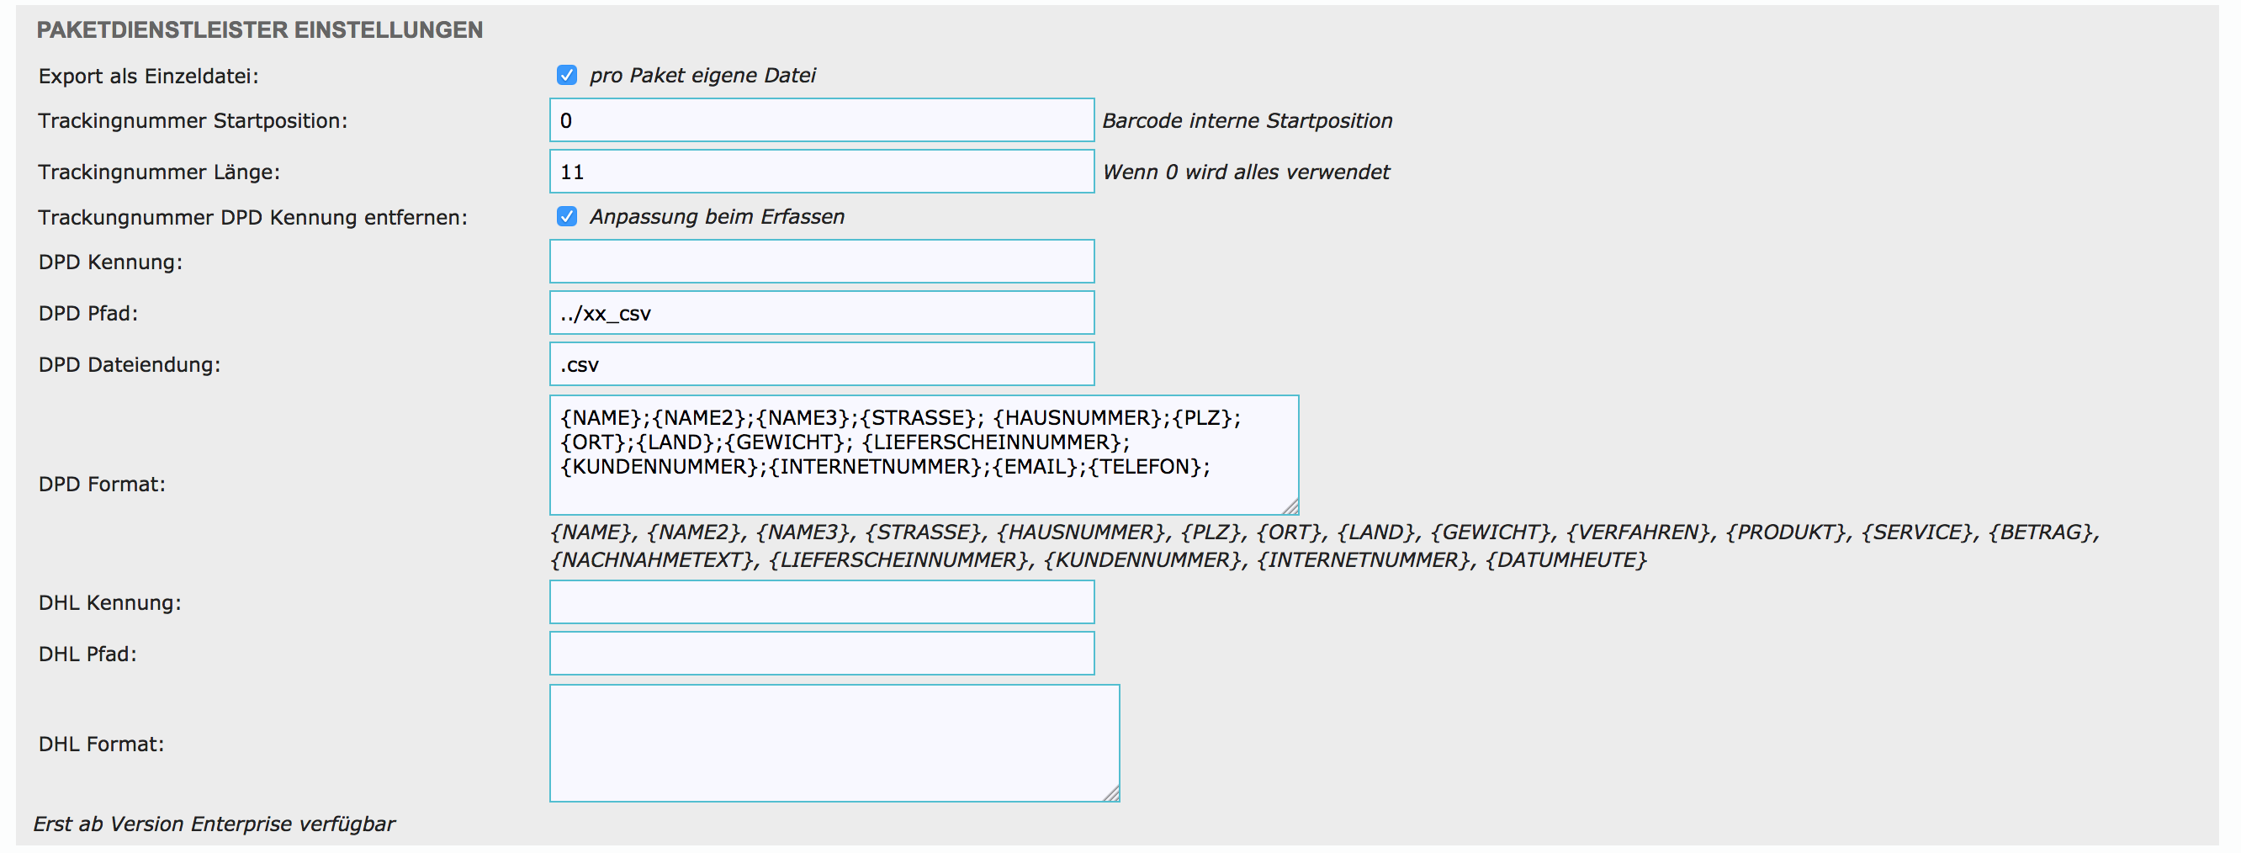Click the DHL Format textarea resize handle
Screen dimensions: 2241x853
(1111, 793)
